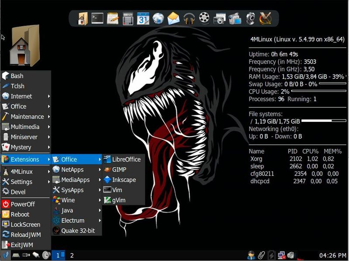
Task: Click PowerOff to shut down
Action: pyautogui.click(x=26, y=204)
